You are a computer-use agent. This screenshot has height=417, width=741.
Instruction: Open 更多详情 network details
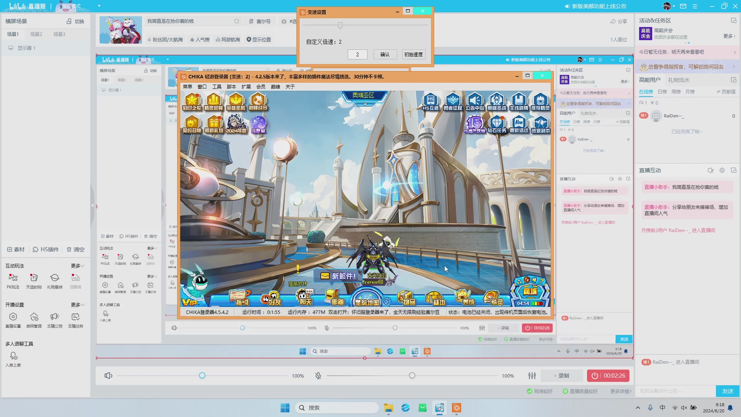[621, 391]
